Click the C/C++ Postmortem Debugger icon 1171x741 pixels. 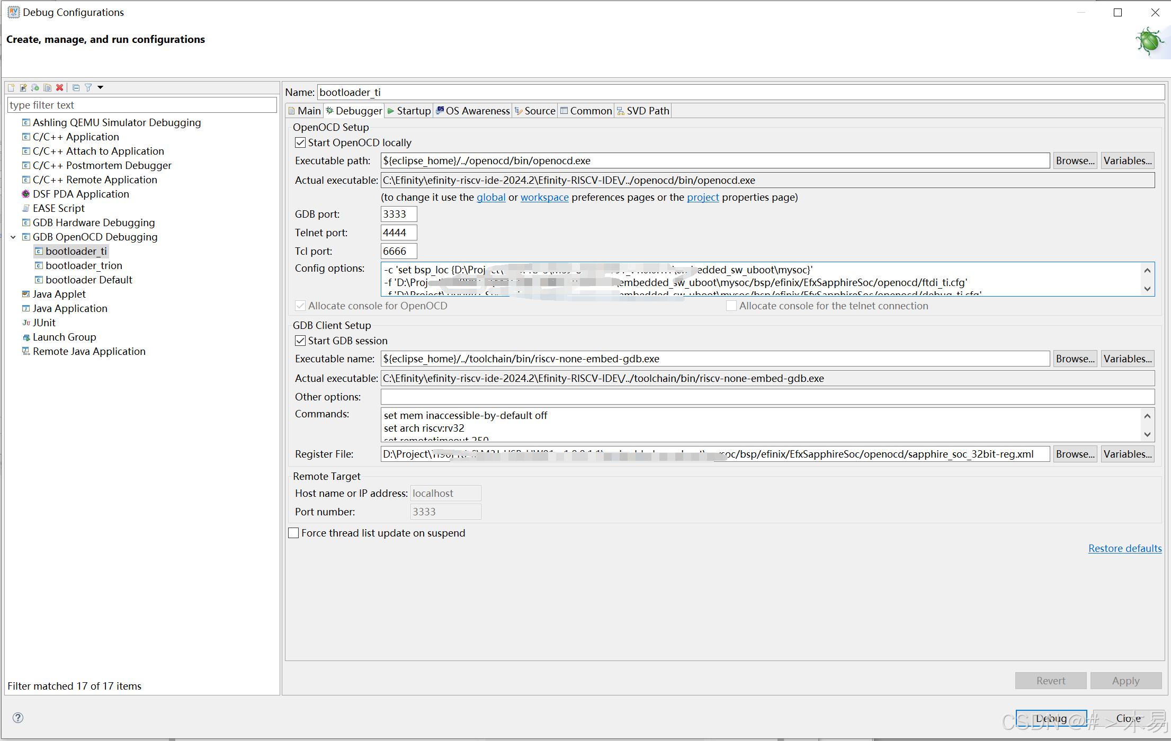pos(26,165)
